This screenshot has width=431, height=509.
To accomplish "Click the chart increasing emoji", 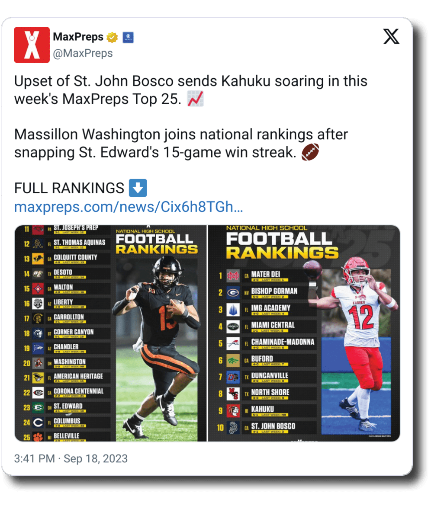I will (195, 99).
